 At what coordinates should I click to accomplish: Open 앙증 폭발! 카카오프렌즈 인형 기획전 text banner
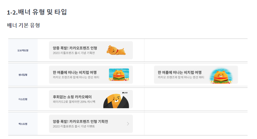91,124
